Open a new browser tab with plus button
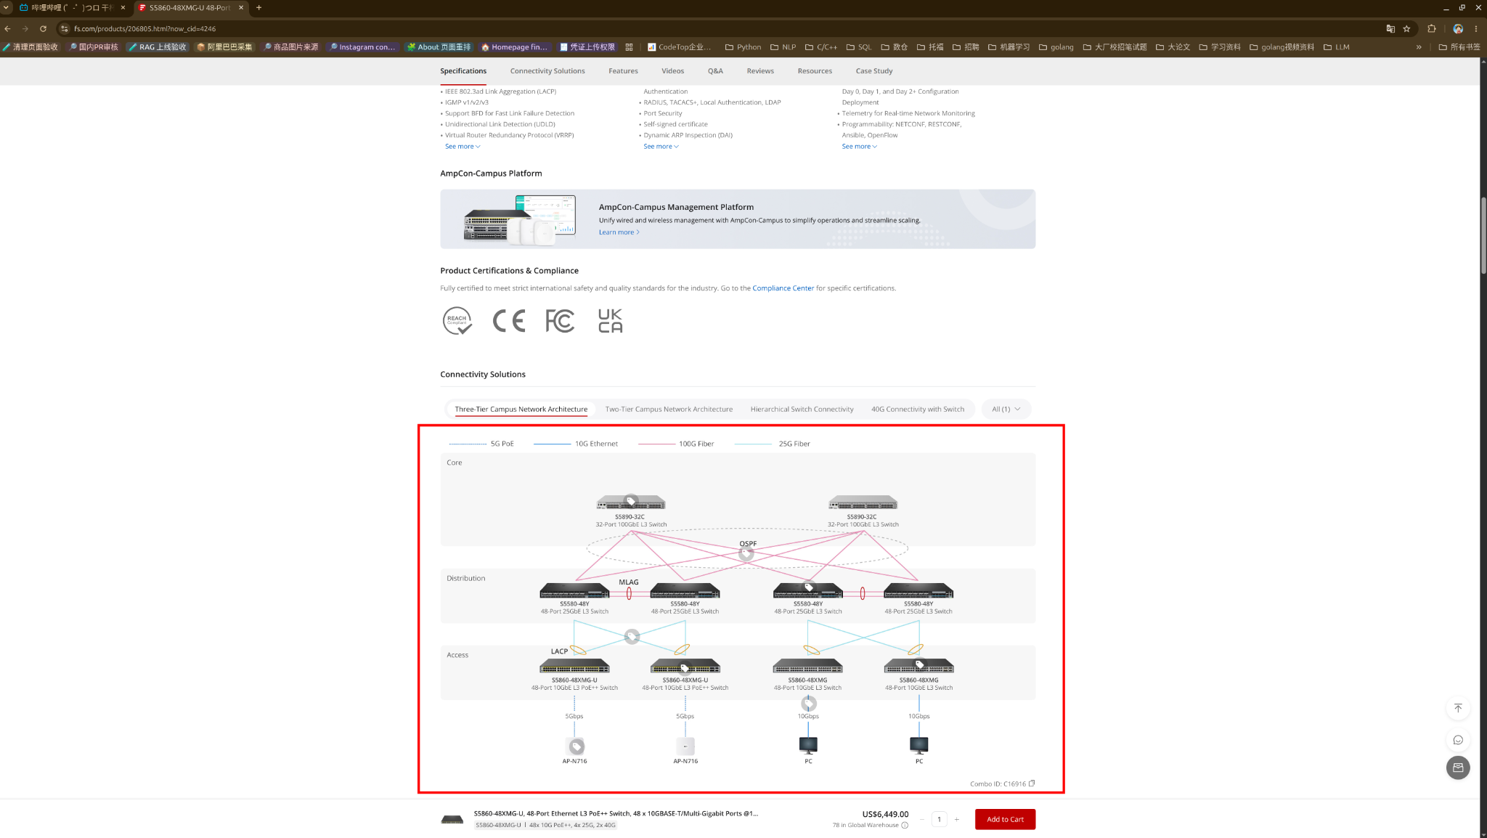This screenshot has width=1487, height=838. pyautogui.click(x=258, y=8)
